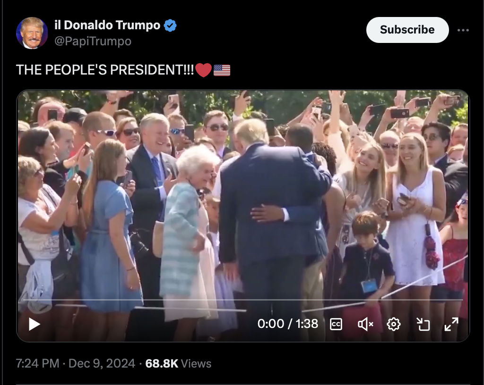Click the THE PEOPLE'S PRESIDENT post text
This screenshot has width=484, height=385.
coord(105,70)
